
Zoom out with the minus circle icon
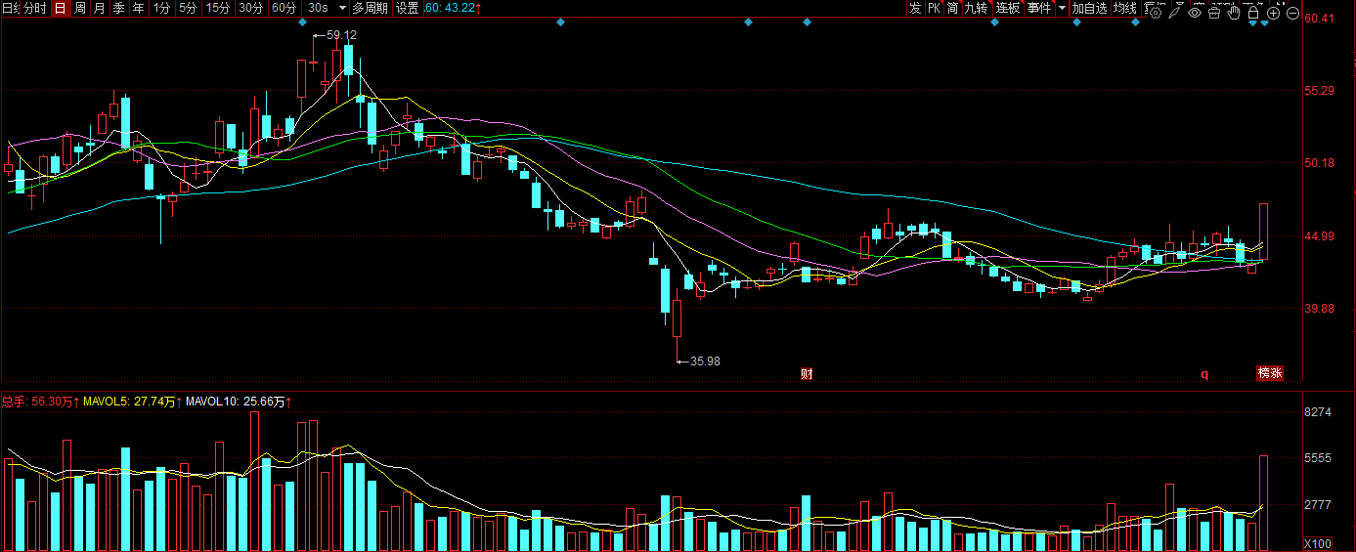[1292, 13]
